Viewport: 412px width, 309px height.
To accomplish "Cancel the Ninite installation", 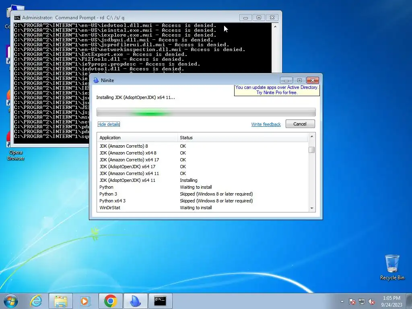I will [300, 124].
